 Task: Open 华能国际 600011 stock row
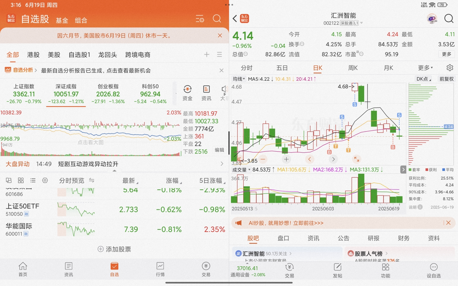(114, 229)
